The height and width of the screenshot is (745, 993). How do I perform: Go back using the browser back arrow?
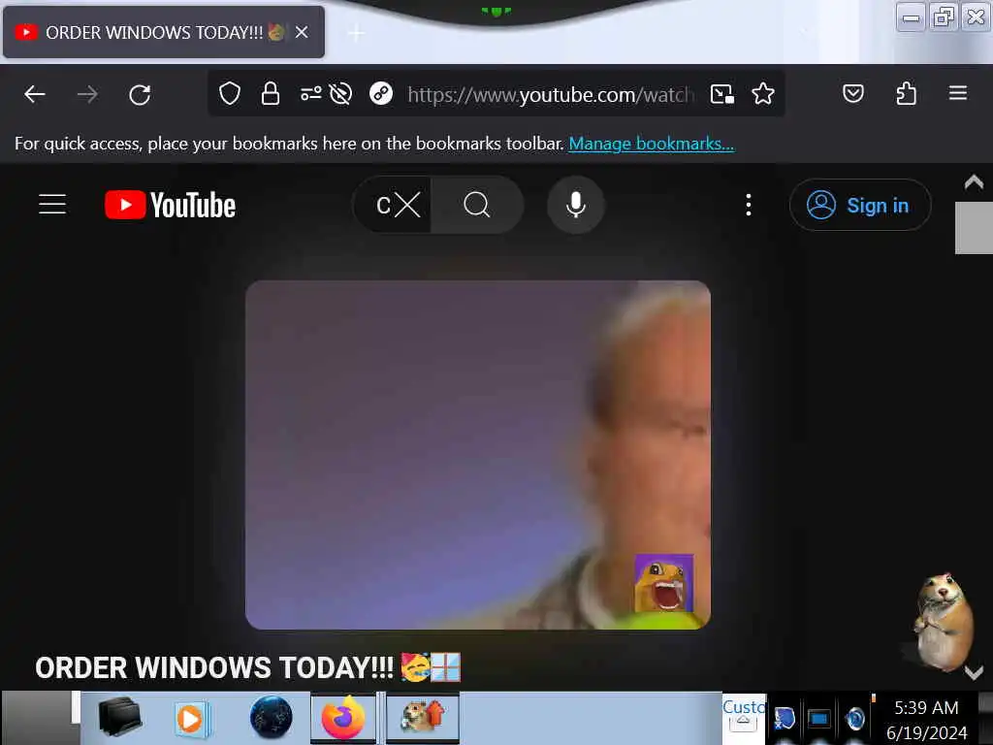click(35, 94)
